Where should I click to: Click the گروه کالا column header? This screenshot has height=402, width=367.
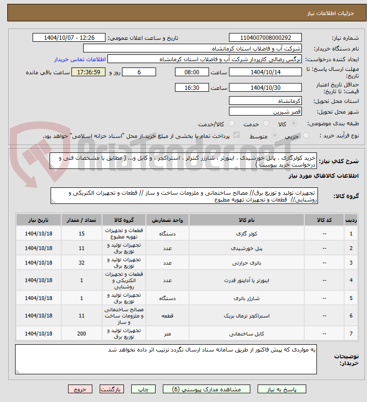pos(124,220)
